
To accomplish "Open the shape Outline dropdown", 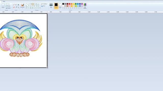I will tap(45, 4).
